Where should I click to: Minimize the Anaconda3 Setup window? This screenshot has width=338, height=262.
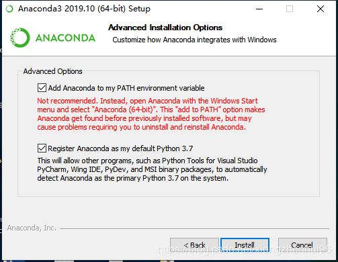(259, 9)
